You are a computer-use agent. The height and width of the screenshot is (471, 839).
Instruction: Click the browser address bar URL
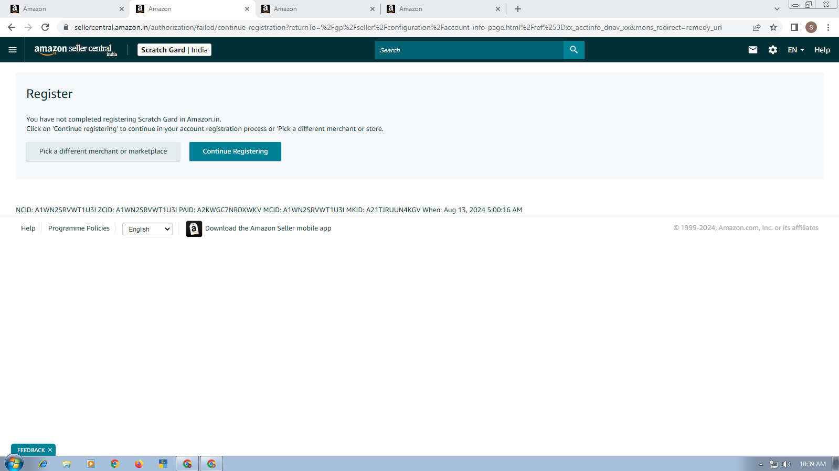click(398, 27)
